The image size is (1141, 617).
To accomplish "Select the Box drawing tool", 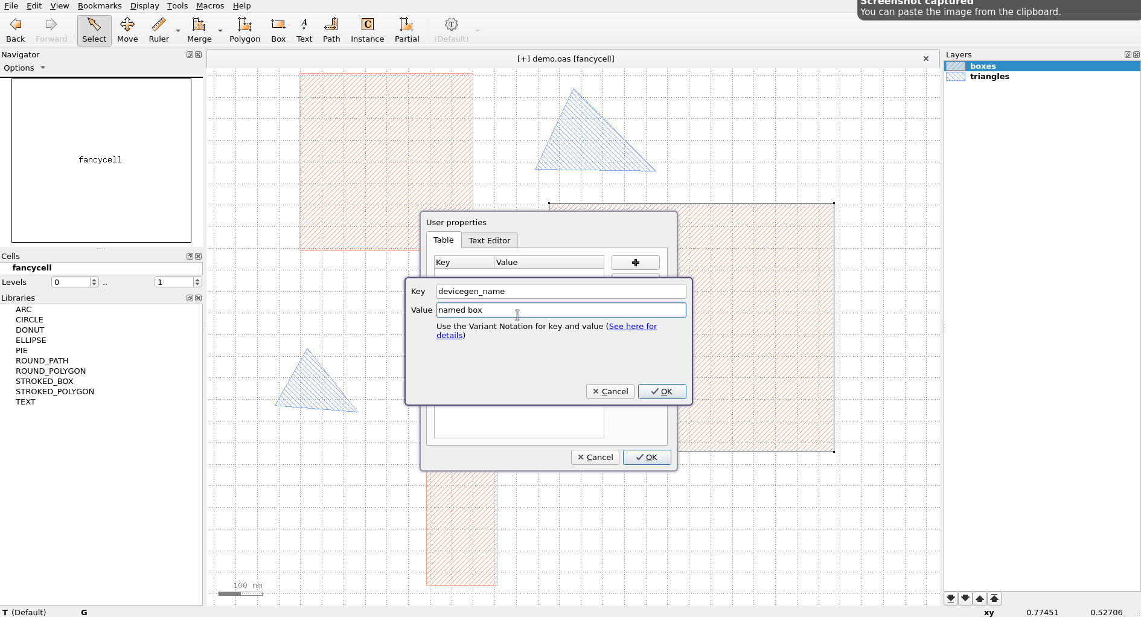I will click(x=278, y=29).
